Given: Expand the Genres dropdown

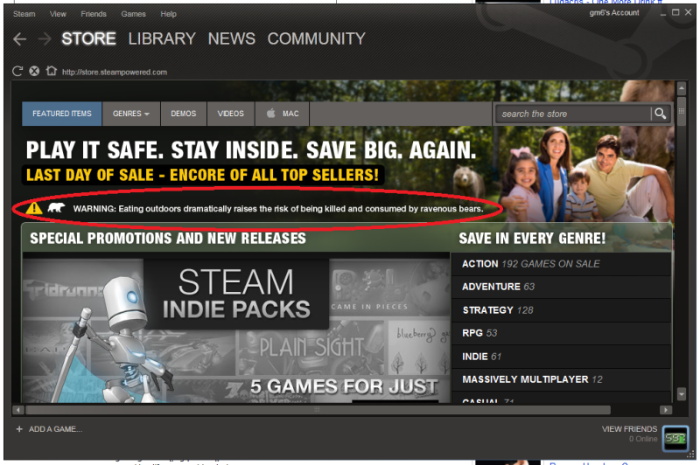Looking at the screenshot, I should coord(130,114).
